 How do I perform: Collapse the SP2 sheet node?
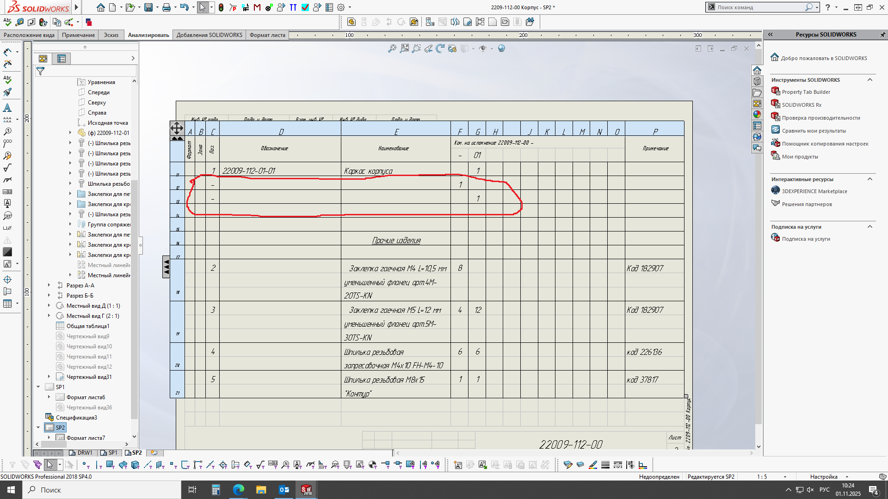[38, 427]
